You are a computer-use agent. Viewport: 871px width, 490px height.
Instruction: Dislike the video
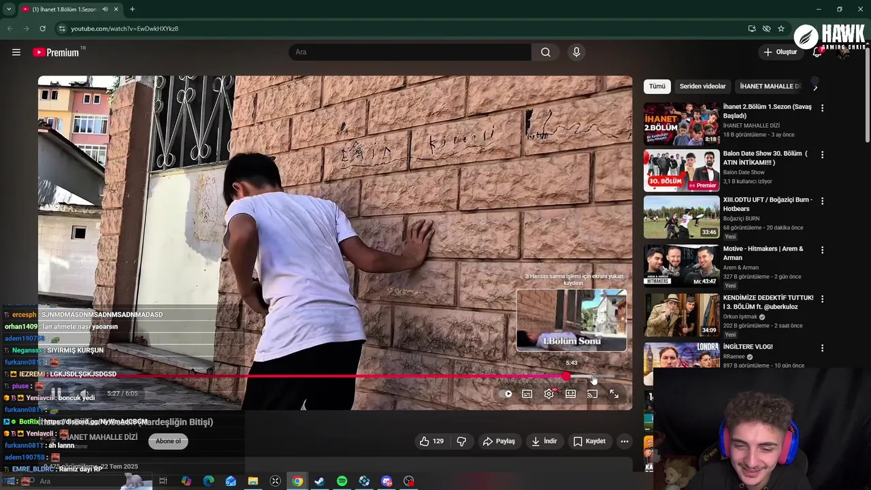461,441
